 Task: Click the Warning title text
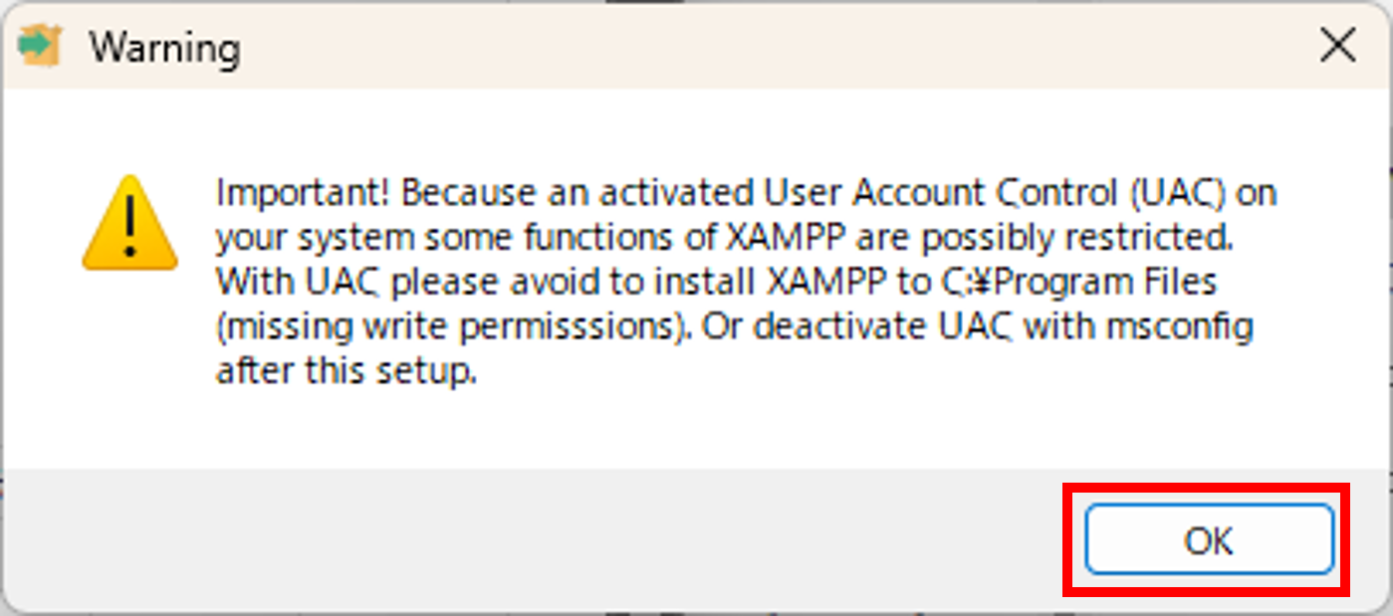164,47
